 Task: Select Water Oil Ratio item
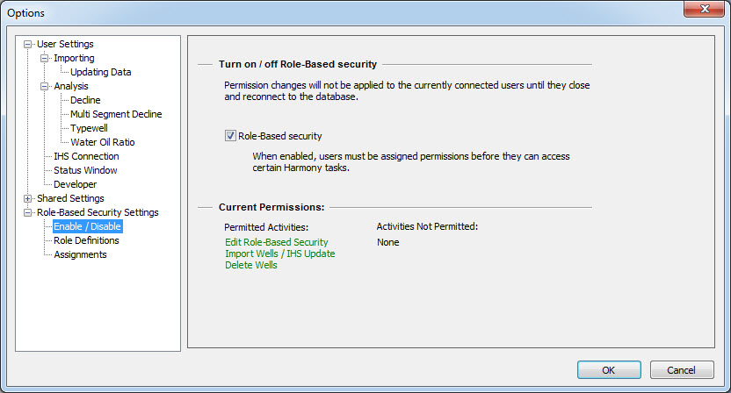(102, 142)
